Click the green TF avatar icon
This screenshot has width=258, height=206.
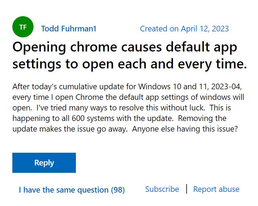tap(23, 27)
